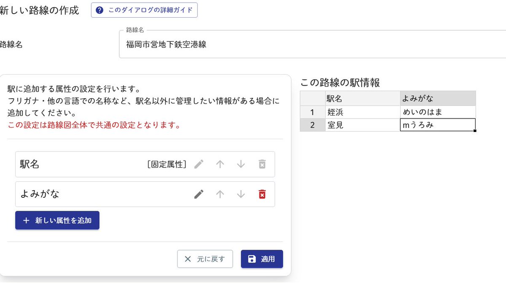Edit the よみがな attribute pencil icon
The width and height of the screenshot is (506, 288).
tap(199, 194)
